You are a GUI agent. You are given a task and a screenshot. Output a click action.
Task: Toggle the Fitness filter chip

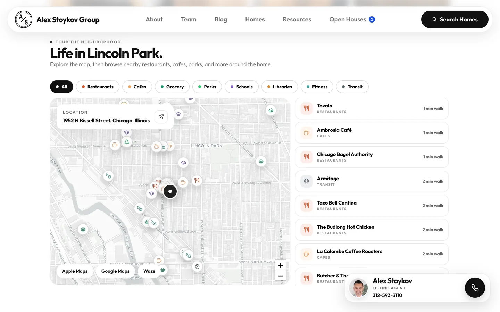[x=317, y=87]
